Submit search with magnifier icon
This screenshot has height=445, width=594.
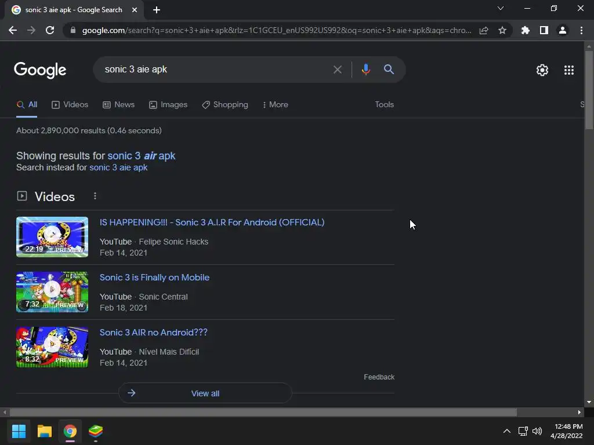click(x=389, y=70)
